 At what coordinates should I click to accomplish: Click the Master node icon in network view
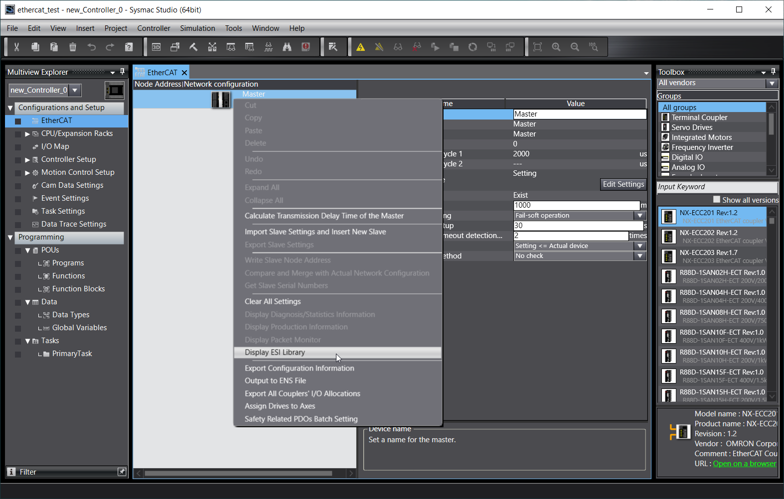220,100
